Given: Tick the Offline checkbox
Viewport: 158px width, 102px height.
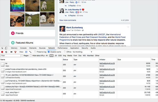Looking at the screenshot, I should point(65,52).
